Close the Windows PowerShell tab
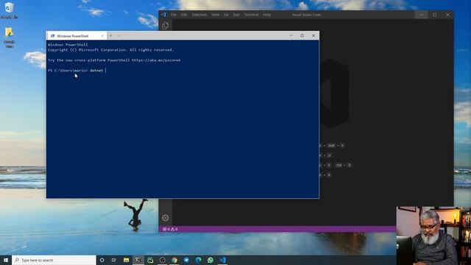The height and width of the screenshot is (265, 471). [x=102, y=36]
